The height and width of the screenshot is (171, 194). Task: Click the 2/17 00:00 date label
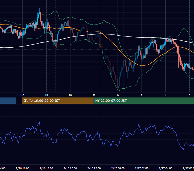(118, 168)
